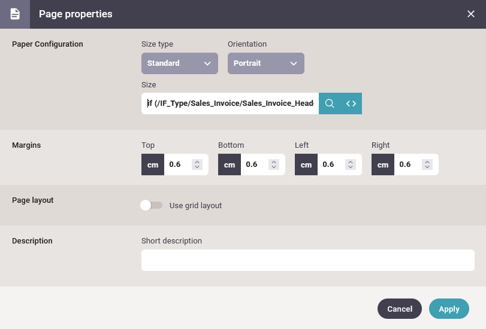This screenshot has width=486, height=329.
Task: Click the Short description text field
Action: pyautogui.click(x=308, y=260)
